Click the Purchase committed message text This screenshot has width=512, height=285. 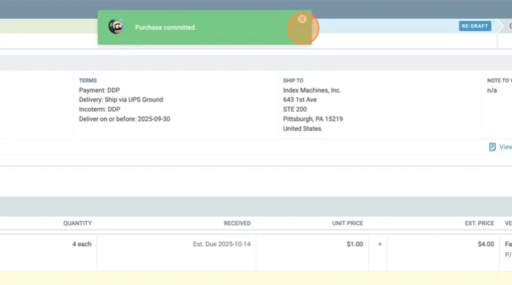pos(166,27)
